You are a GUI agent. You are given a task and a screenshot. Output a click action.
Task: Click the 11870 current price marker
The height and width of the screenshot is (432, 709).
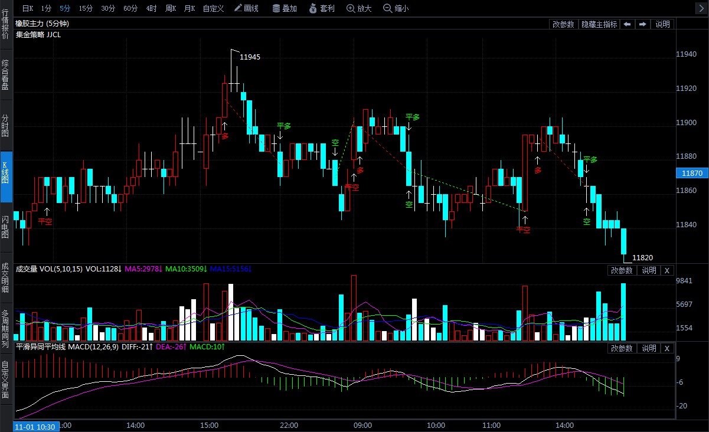click(x=691, y=174)
